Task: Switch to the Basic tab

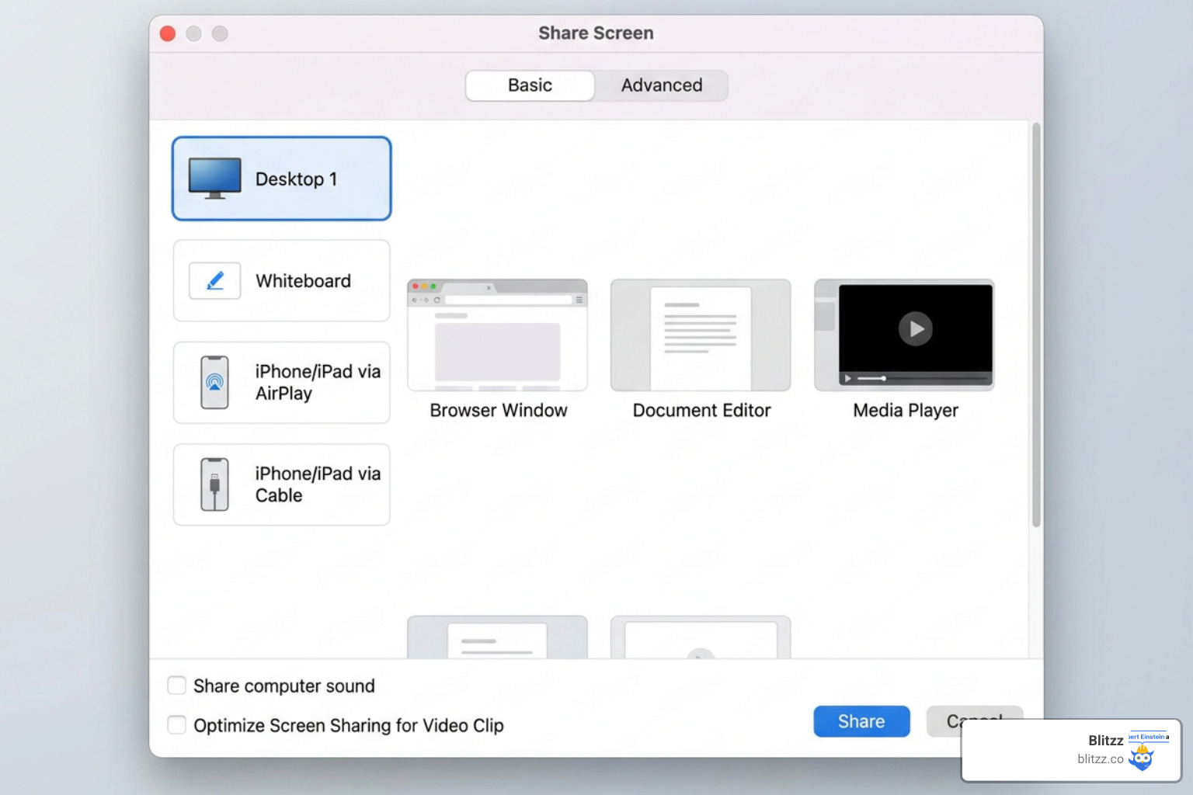Action: [530, 85]
